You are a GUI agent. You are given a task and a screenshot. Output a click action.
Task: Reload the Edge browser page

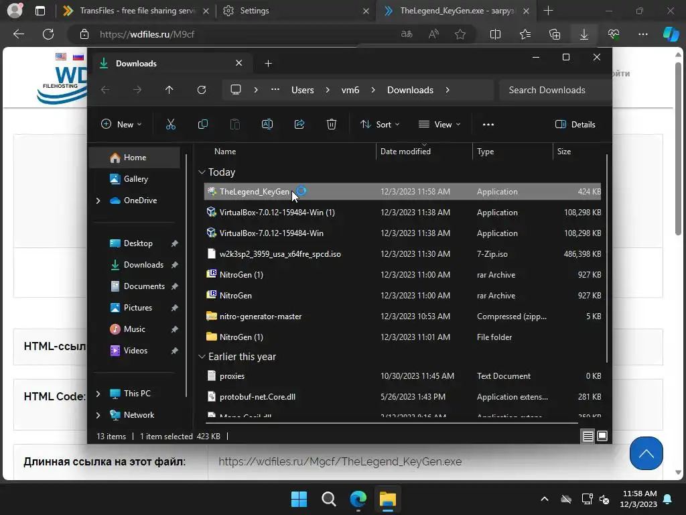click(48, 34)
